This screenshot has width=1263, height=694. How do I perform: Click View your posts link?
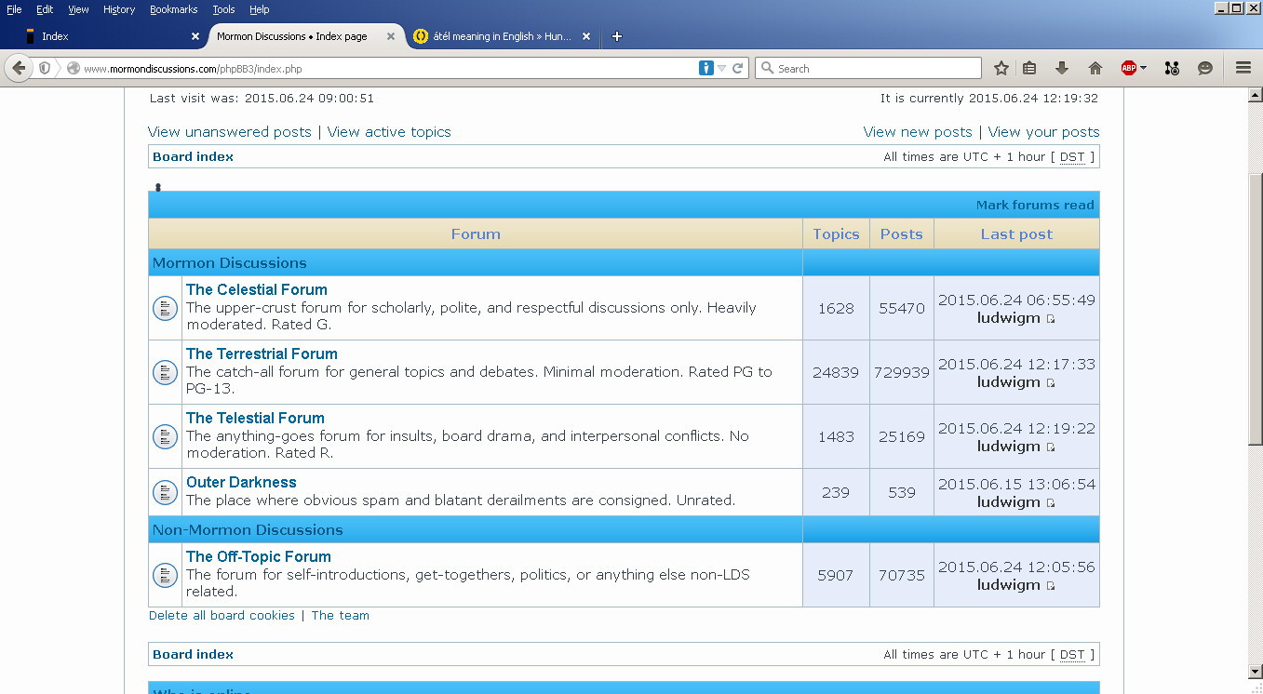1043,132
